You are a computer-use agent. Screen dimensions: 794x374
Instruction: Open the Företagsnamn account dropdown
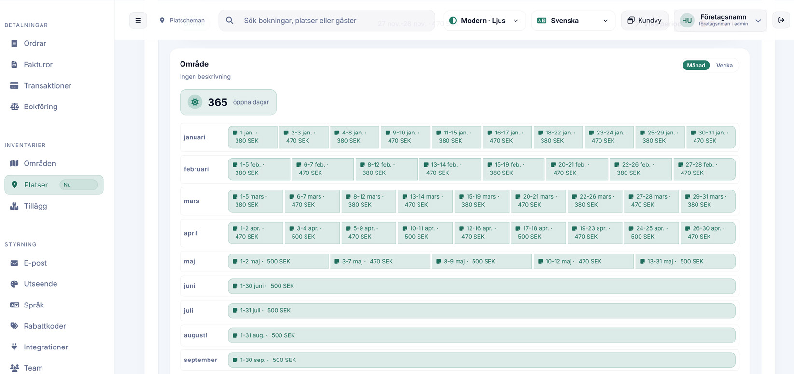(720, 21)
